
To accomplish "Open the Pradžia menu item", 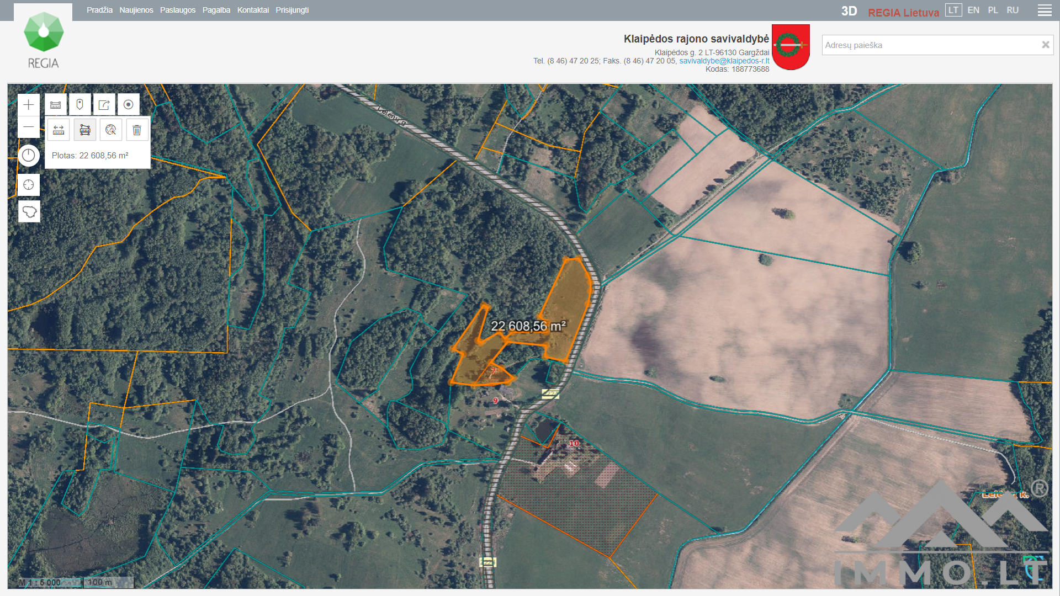I will [x=99, y=10].
